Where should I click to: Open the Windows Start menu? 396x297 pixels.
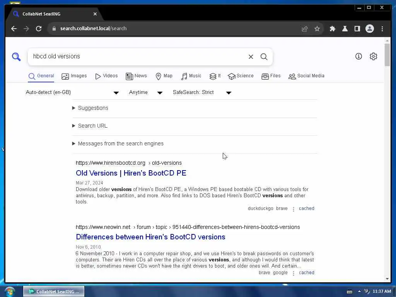tap(10, 292)
